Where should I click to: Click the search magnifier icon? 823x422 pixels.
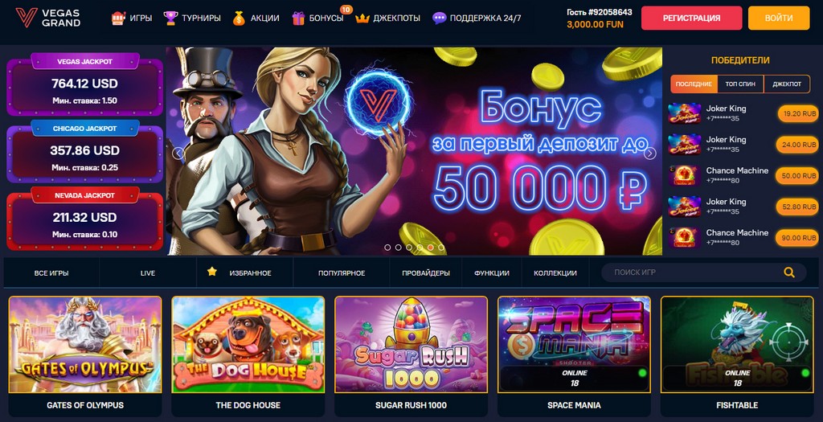(x=789, y=272)
